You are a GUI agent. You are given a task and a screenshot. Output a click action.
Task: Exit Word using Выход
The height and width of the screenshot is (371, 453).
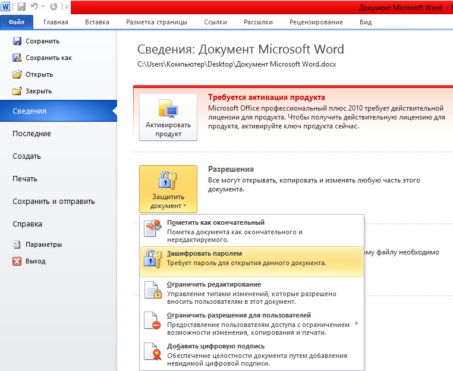pos(35,261)
